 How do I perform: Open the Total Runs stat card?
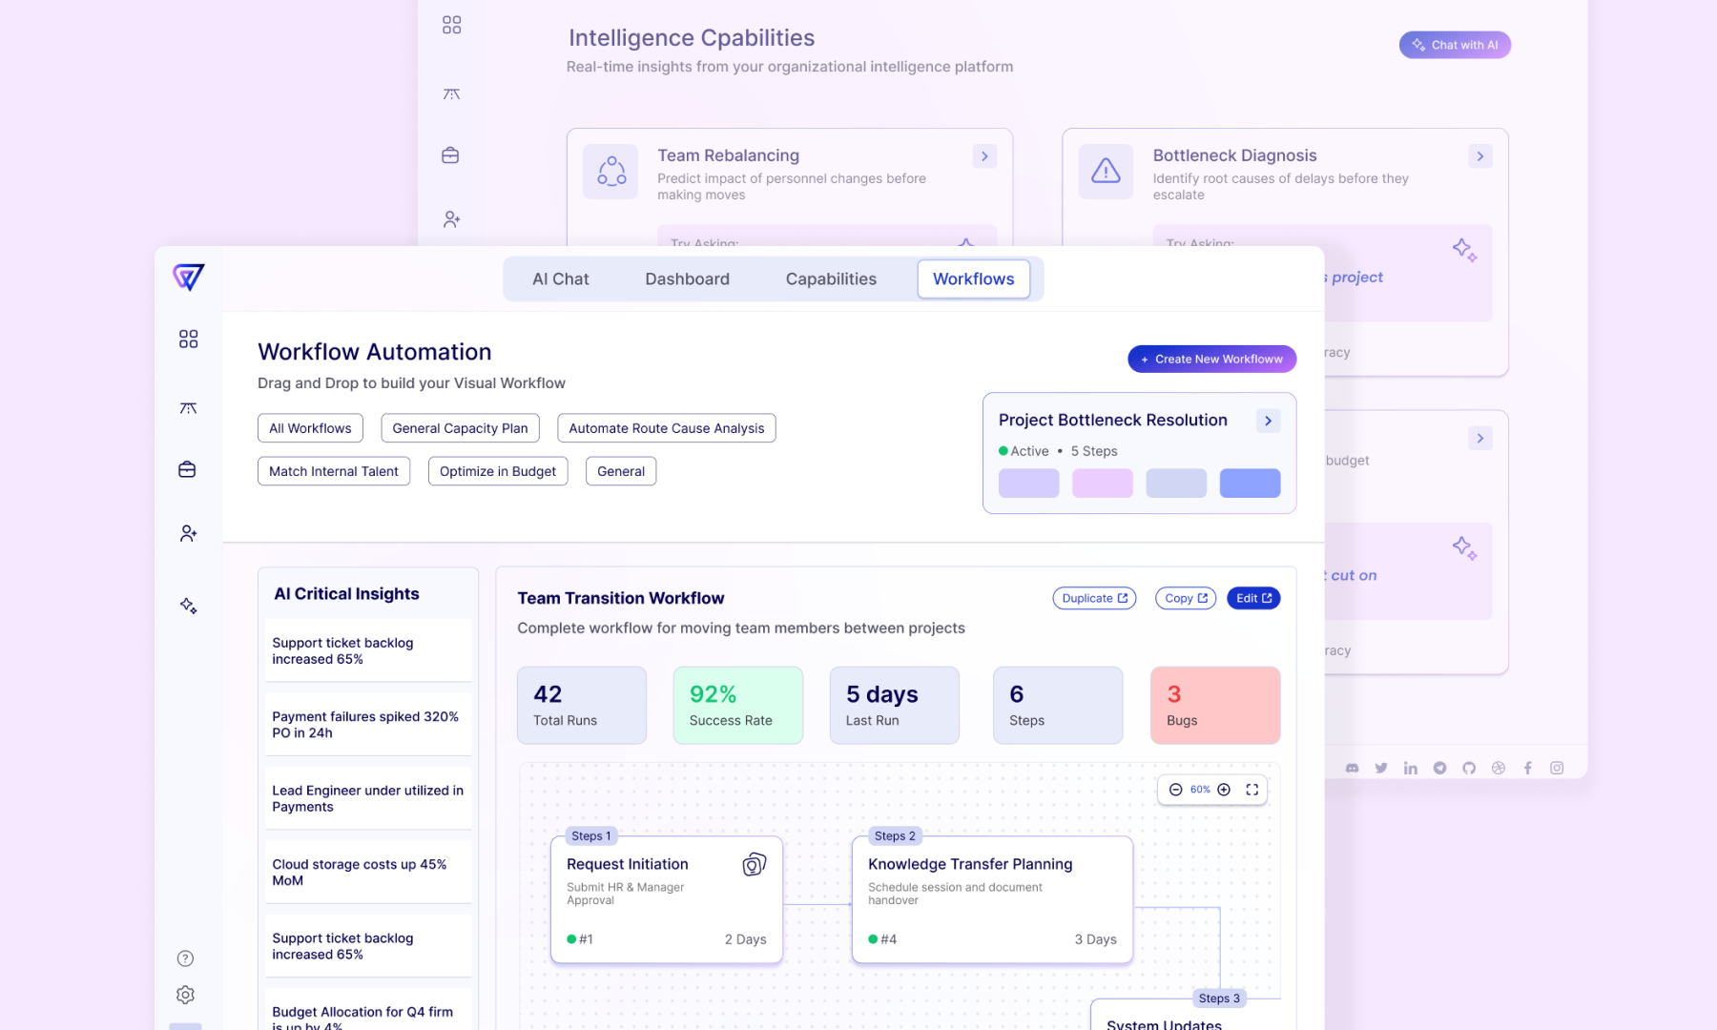click(x=581, y=705)
